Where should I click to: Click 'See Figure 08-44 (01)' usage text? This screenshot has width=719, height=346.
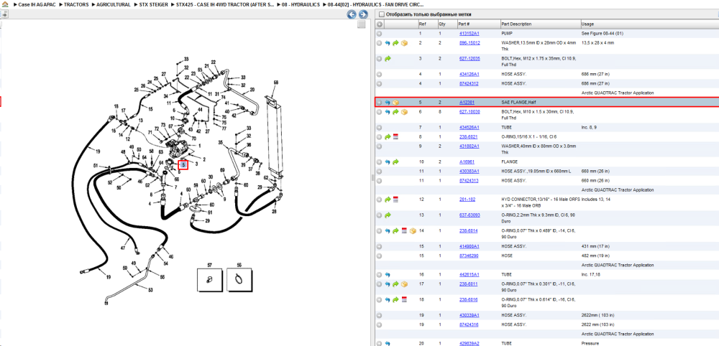[x=602, y=34]
